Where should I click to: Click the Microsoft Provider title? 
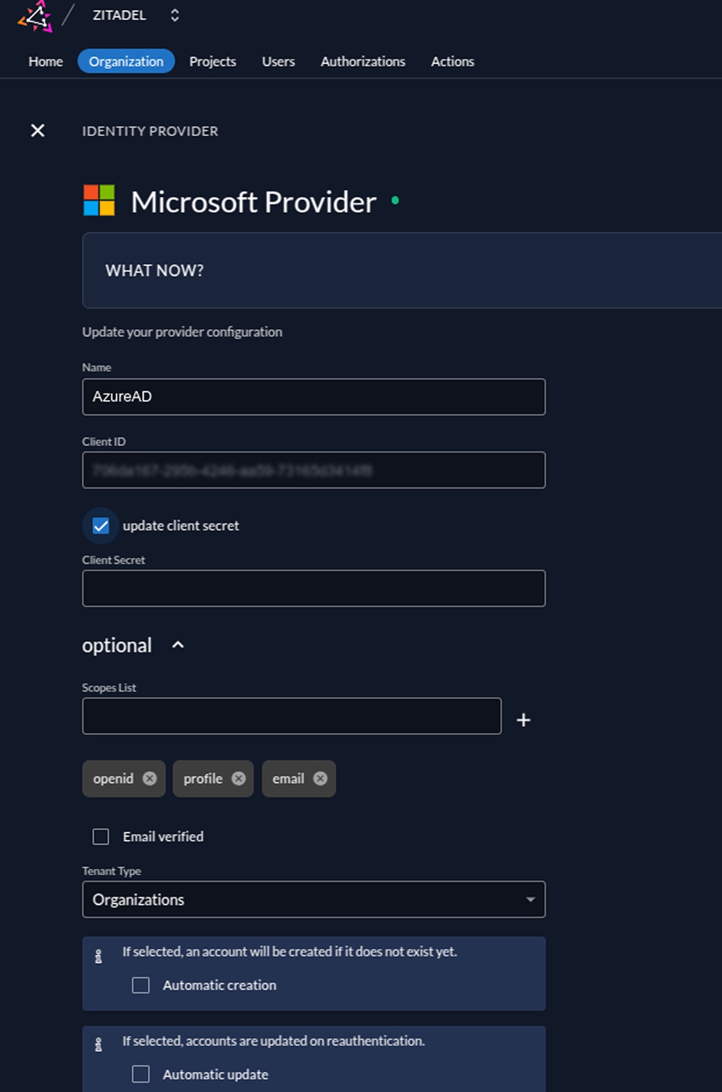[254, 202]
